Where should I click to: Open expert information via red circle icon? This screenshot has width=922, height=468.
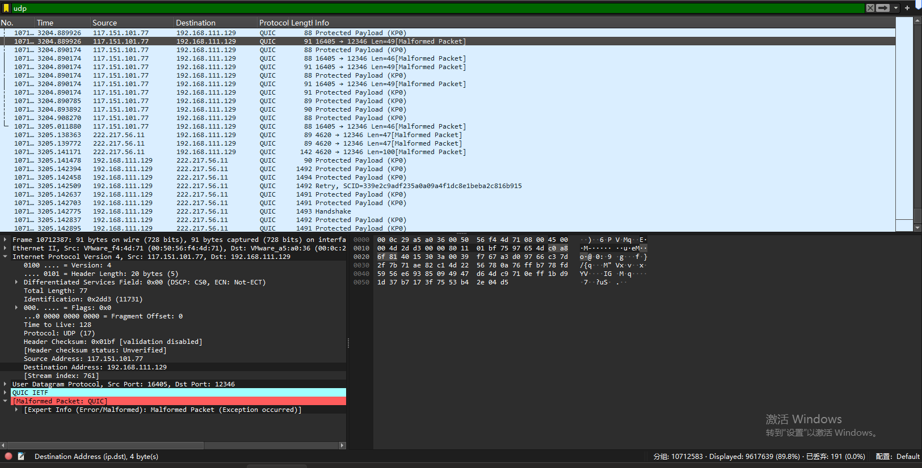(9, 456)
